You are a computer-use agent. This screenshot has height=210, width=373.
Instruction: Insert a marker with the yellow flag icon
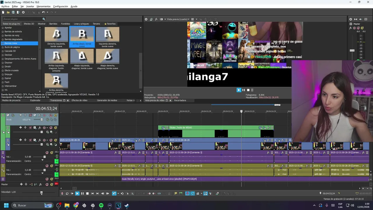coord(176,193)
